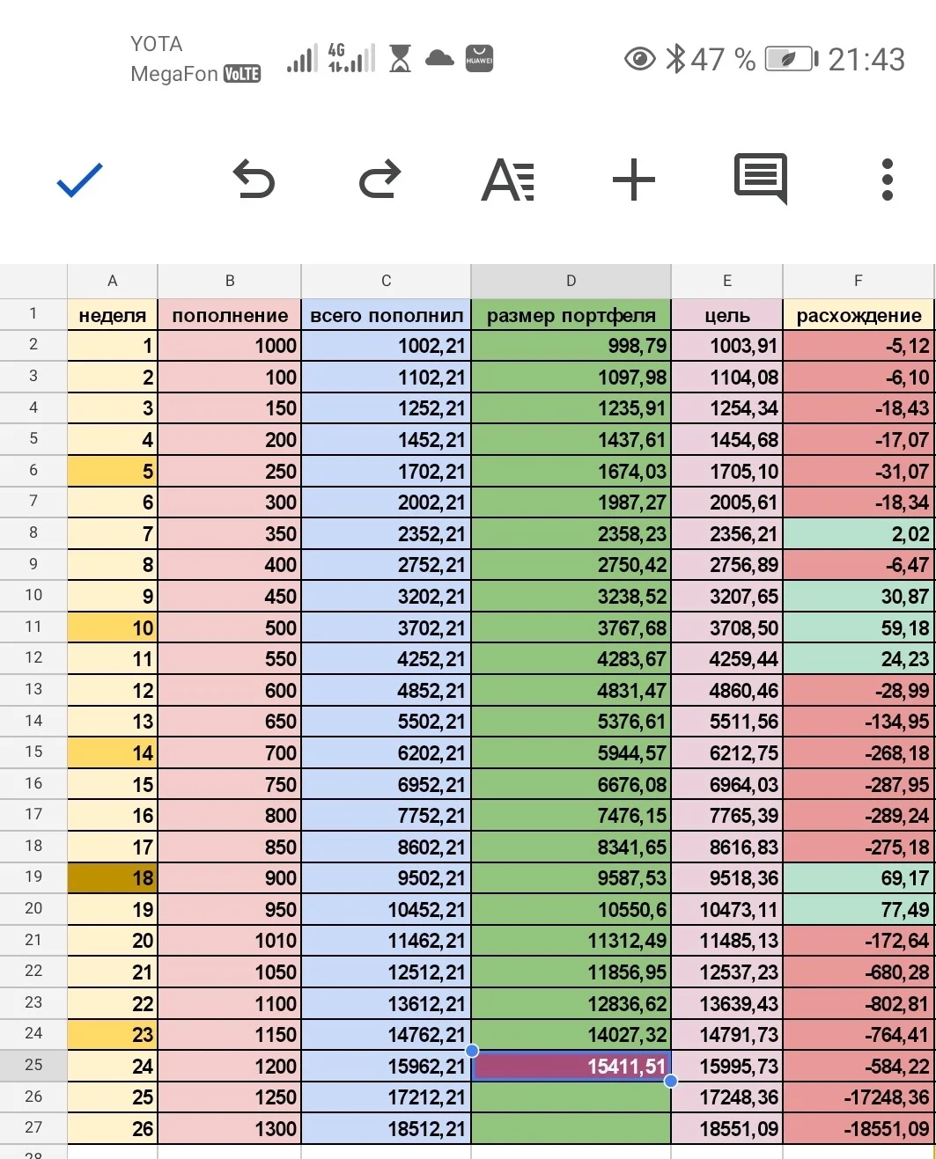Select the 'расхождение' header cell
This screenshot has height=1159, width=936.
pos(859,315)
